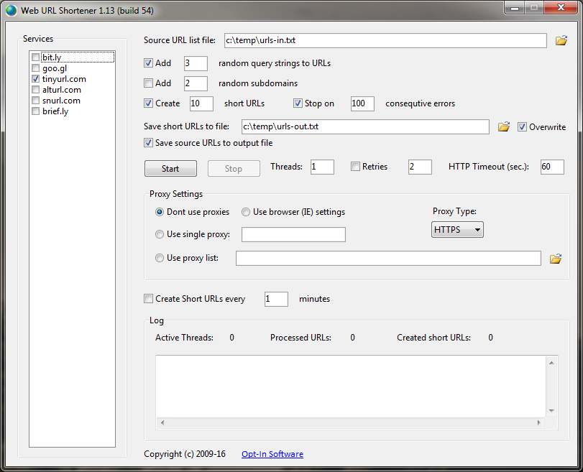Viewport: 583px width, 472px height.
Task: Toggle Create Short URLs every minutes checkbox
Action: (149, 299)
